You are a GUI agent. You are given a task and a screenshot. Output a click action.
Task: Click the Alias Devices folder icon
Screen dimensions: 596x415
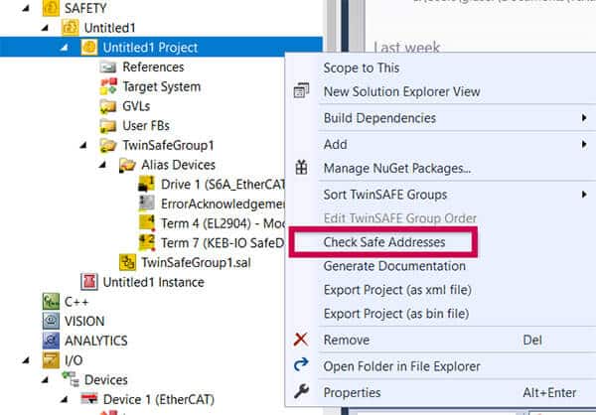[127, 166]
